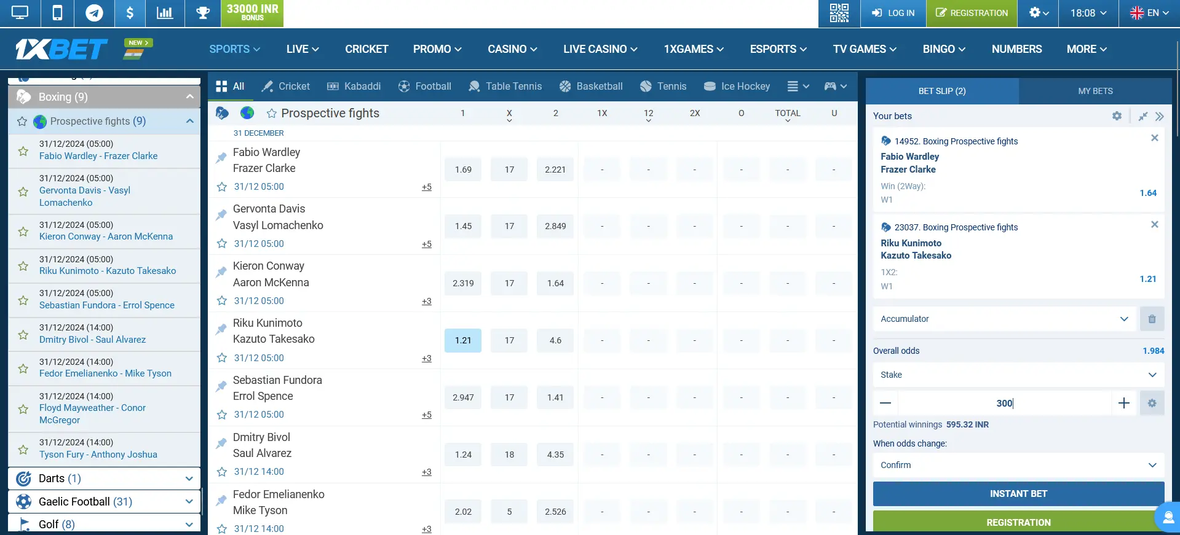The height and width of the screenshot is (535, 1180).
Task: Select odds 1.69 for Fabio Wardley
Action: click(x=463, y=170)
